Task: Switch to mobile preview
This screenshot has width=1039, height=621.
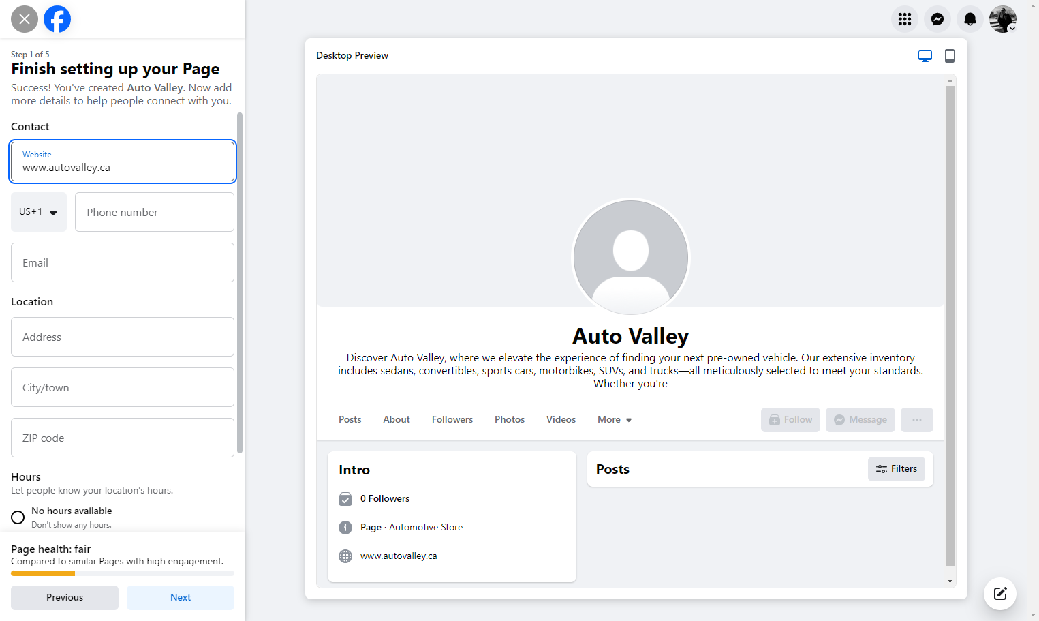Action: pyautogui.click(x=950, y=56)
